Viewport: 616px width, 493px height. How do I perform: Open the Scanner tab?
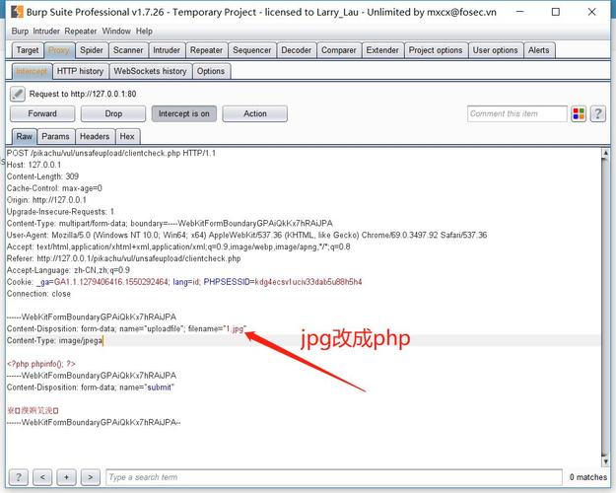click(x=128, y=50)
